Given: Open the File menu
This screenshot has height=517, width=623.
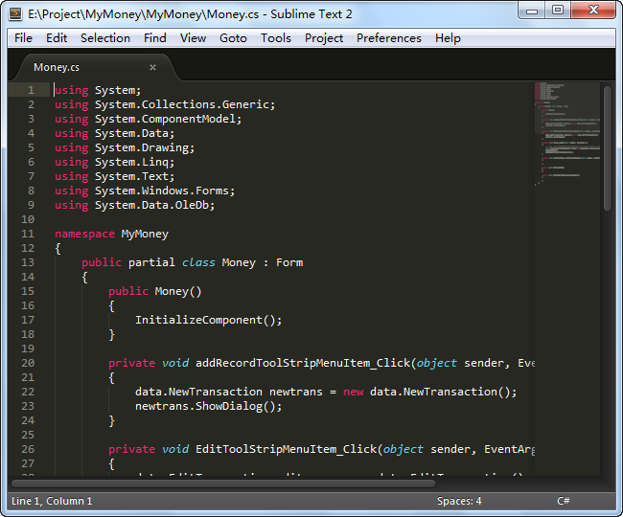Looking at the screenshot, I should pyautogui.click(x=23, y=38).
